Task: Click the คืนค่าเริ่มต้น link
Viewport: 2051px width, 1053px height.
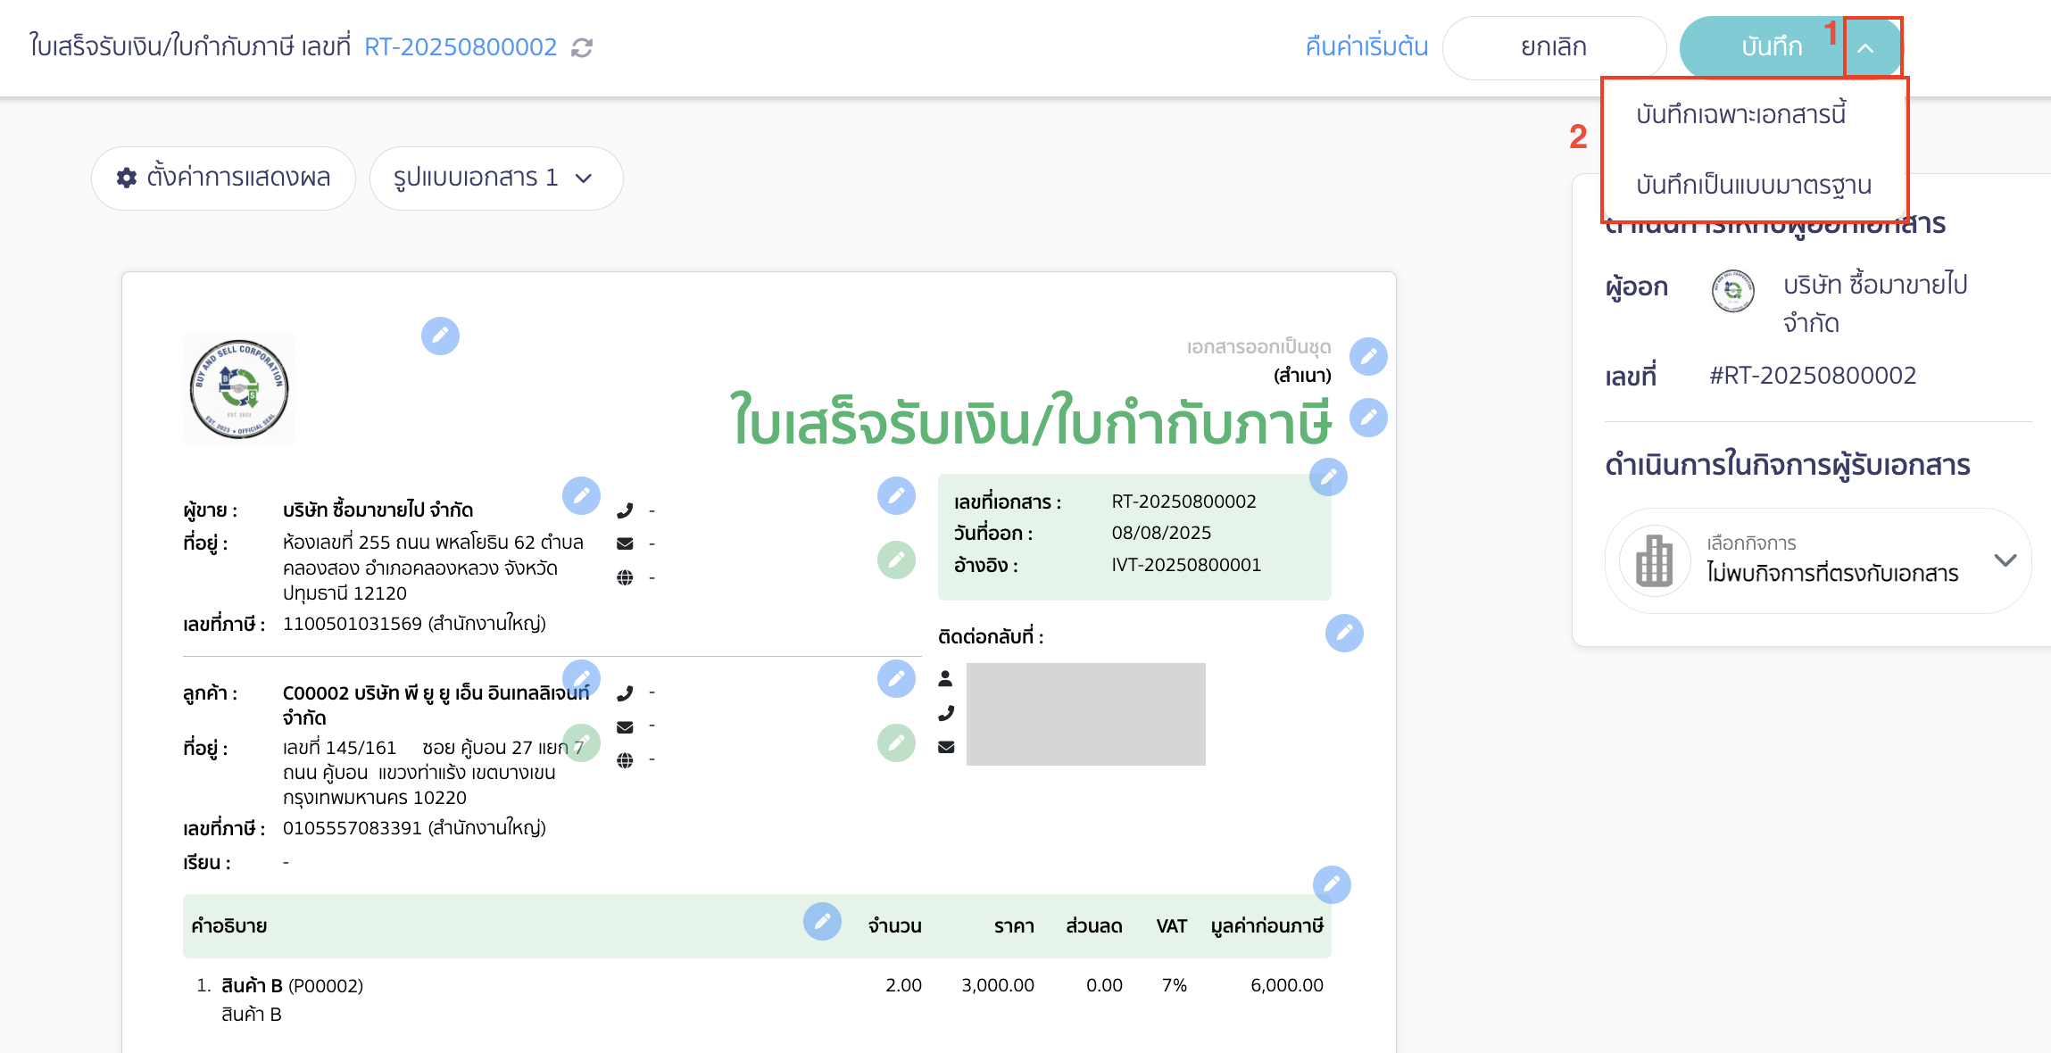Action: coord(1366,47)
